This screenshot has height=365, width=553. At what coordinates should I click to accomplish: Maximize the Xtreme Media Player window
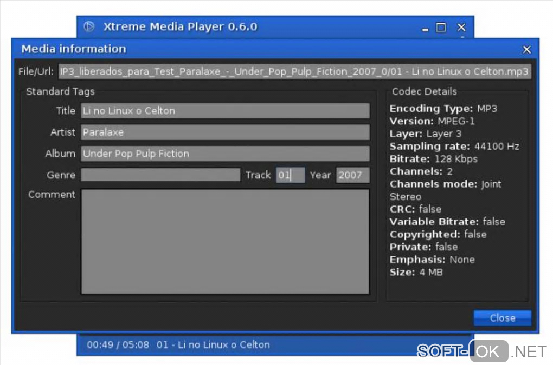[441, 27]
